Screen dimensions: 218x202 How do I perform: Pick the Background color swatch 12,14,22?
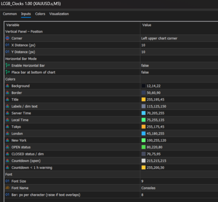click(144, 86)
